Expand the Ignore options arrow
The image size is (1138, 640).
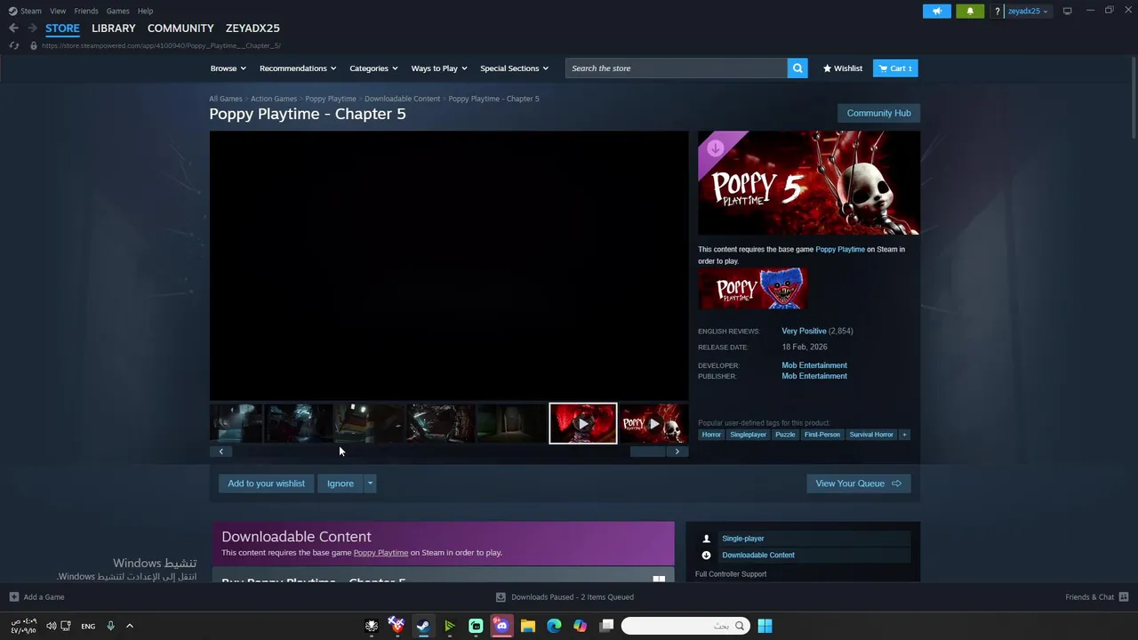pyautogui.click(x=370, y=484)
